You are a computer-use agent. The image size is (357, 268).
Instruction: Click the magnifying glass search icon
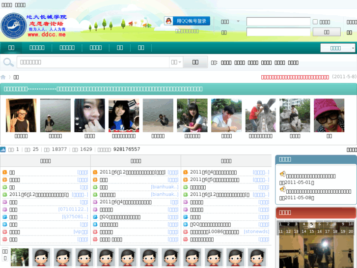[8, 62]
